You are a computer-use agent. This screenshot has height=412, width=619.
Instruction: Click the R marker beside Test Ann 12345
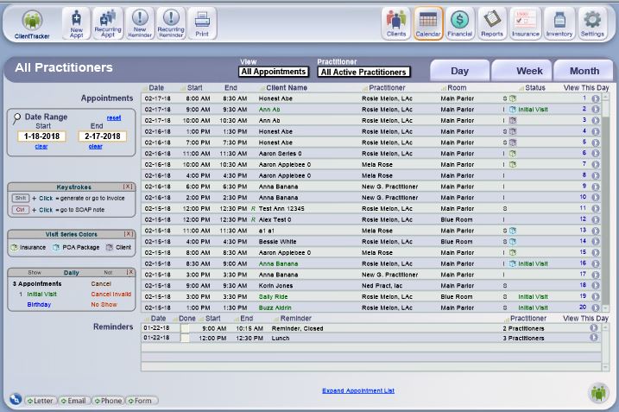coord(253,208)
